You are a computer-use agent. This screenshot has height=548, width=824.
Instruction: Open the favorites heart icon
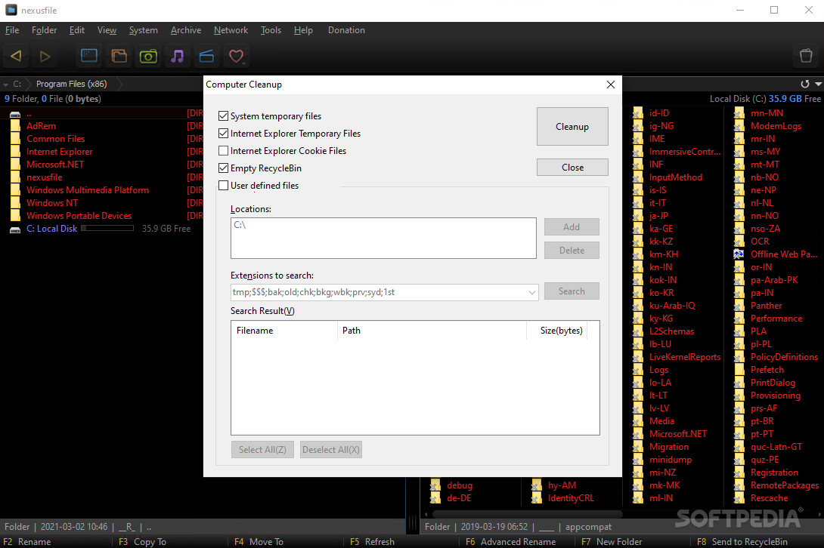pyautogui.click(x=237, y=56)
